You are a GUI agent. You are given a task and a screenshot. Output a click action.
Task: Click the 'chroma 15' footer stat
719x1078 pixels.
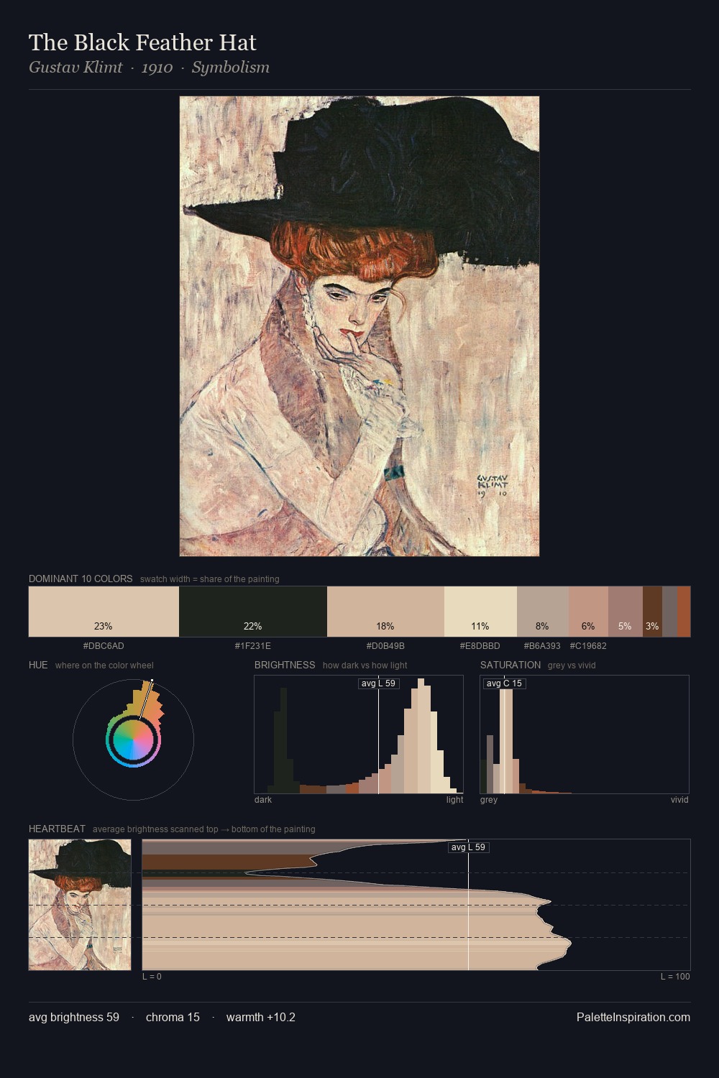coord(173,1017)
